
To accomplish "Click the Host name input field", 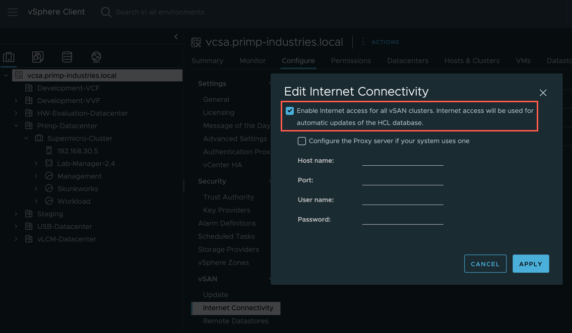I will pyautogui.click(x=403, y=161).
